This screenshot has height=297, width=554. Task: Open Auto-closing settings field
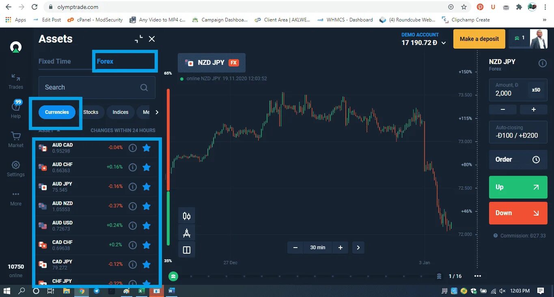(x=518, y=132)
